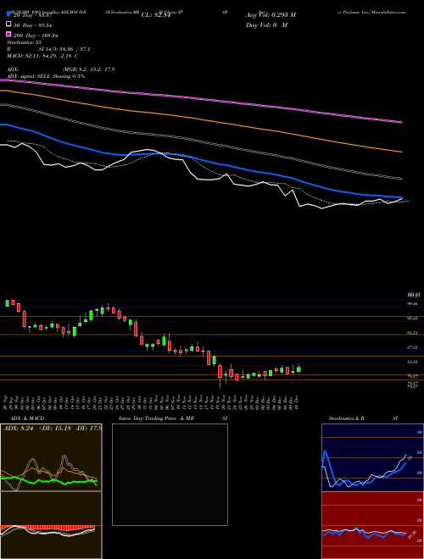
Task: Click the 99.46 price axis label
Action: tap(413, 304)
